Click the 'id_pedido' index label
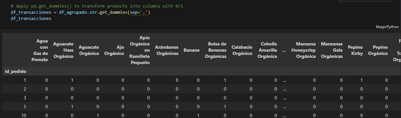This screenshot has height=118, width=401. (16, 71)
